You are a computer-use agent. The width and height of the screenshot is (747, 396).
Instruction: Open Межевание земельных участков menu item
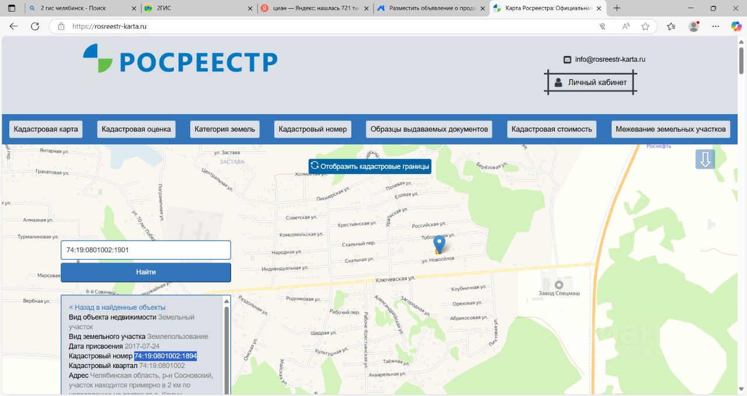[x=671, y=129]
